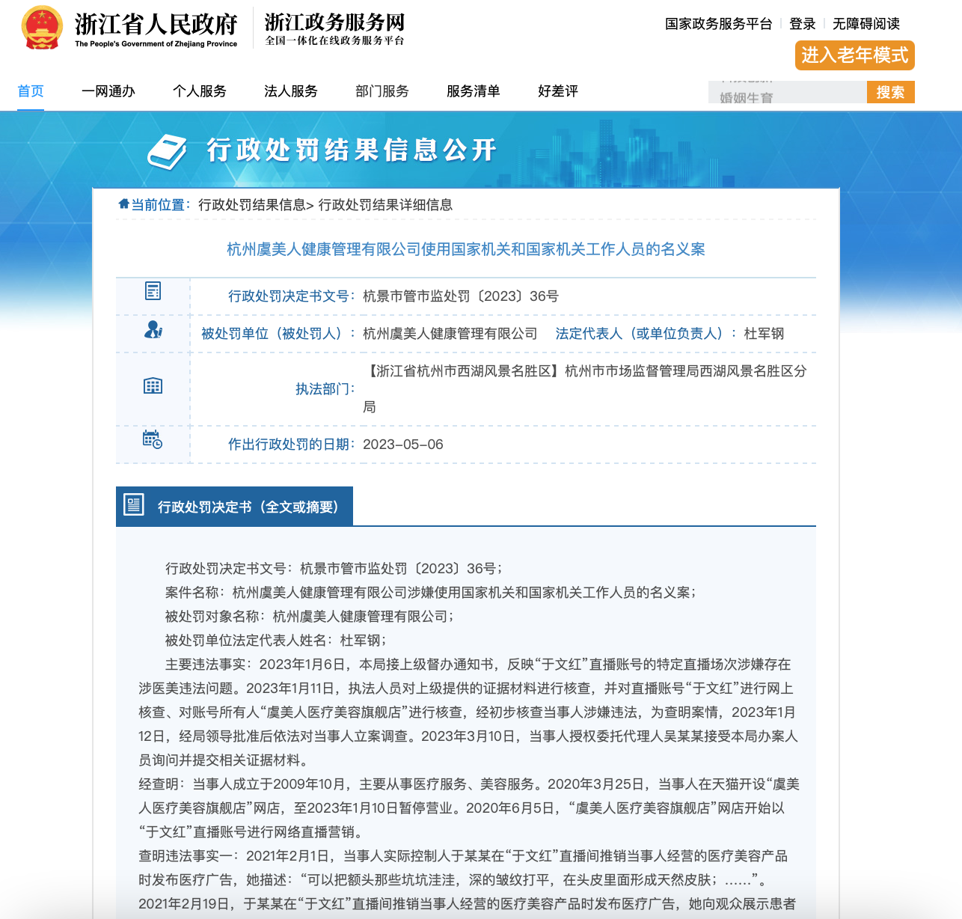
Task: Click the decision document tab icon
Action: coord(134,505)
